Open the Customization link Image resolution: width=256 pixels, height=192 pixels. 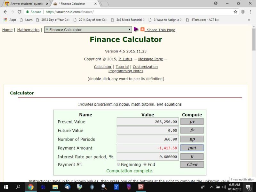tap(145, 67)
